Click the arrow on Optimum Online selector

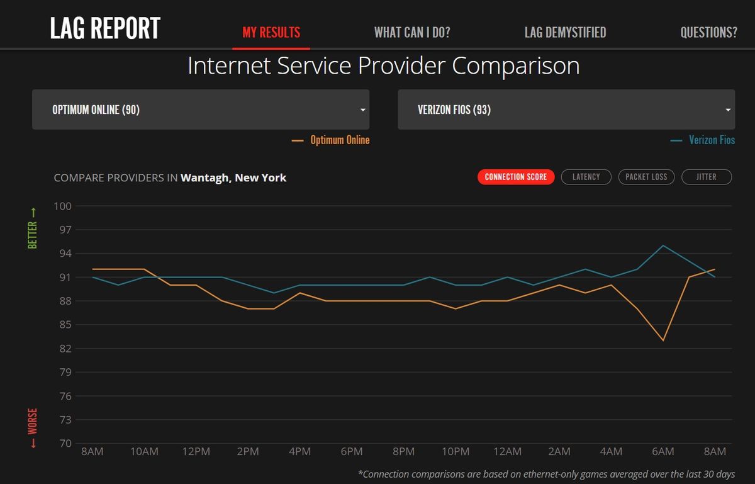coord(362,110)
